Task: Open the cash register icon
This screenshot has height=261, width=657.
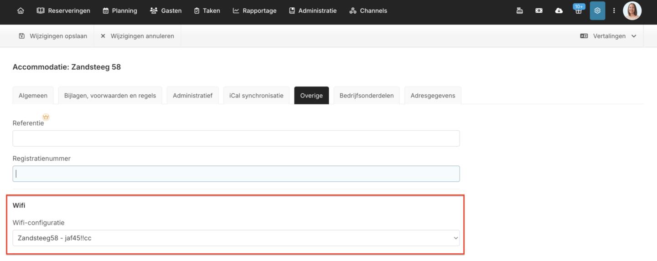Action: (519, 10)
